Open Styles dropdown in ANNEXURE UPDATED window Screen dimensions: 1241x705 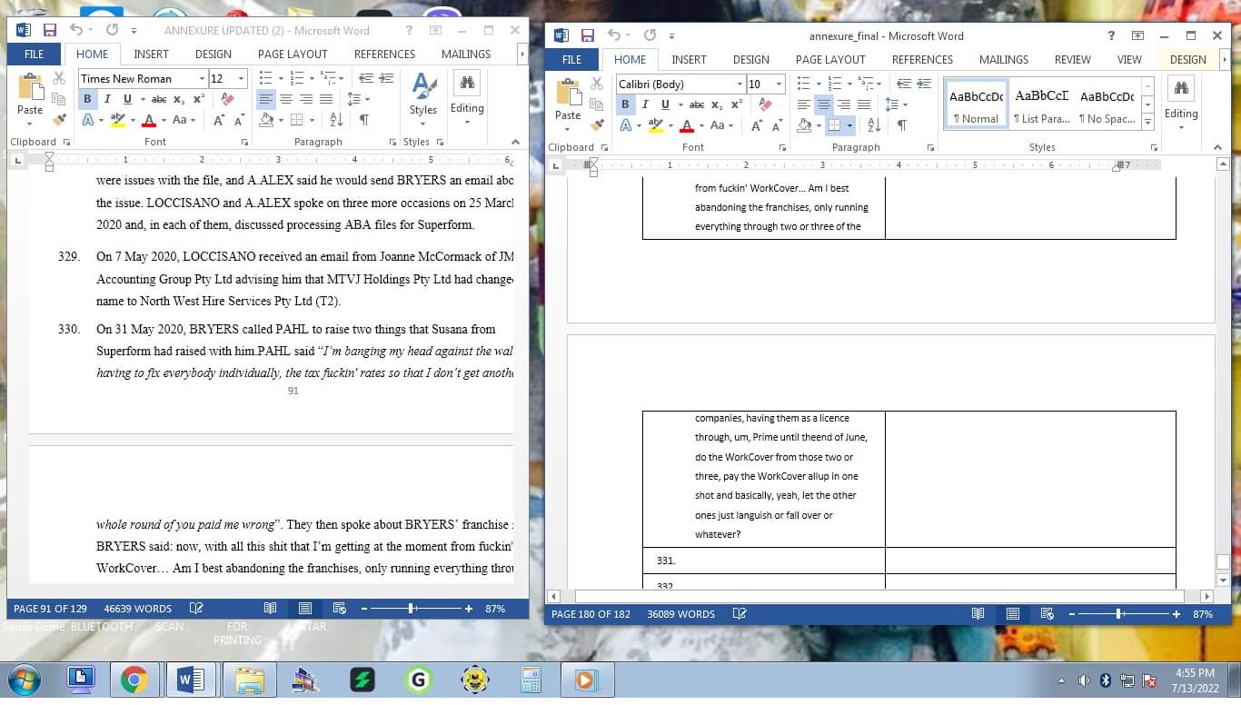(x=423, y=96)
